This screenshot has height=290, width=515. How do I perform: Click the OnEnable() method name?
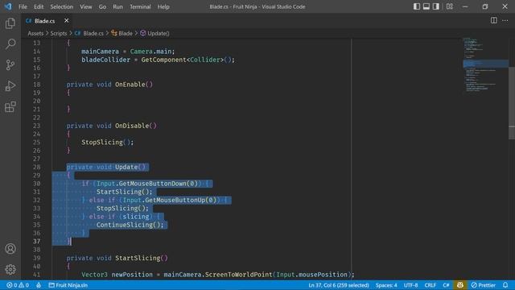point(134,85)
